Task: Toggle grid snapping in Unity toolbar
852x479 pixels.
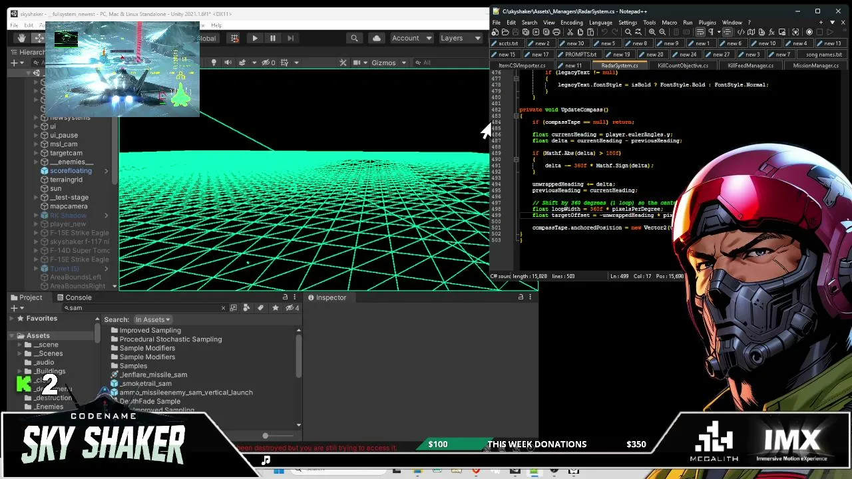Action: [234, 38]
